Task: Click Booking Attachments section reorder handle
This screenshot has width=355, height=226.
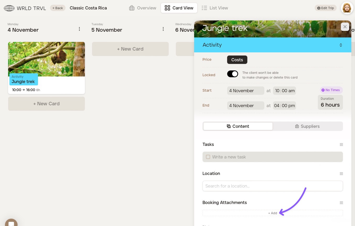Action: [x=341, y=203]
